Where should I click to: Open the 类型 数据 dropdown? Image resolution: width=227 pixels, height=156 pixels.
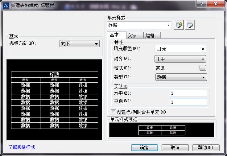click(181, 77)
